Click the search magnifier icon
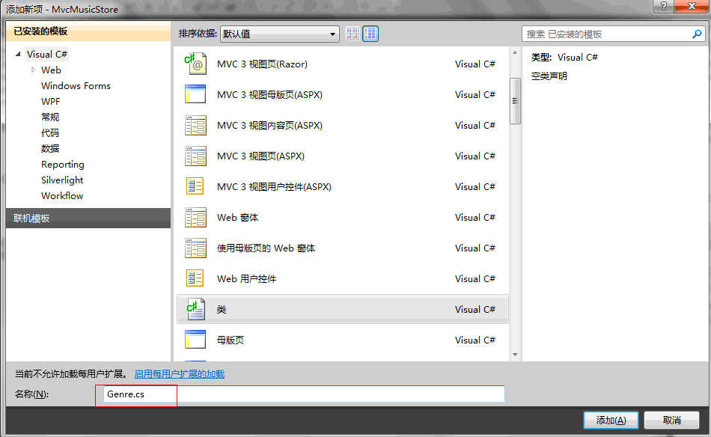The image size is (711, 437). pos(697,34)
